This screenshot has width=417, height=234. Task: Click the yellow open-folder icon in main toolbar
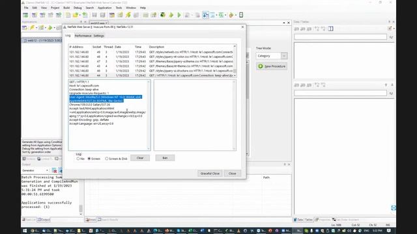pos(76,15)
